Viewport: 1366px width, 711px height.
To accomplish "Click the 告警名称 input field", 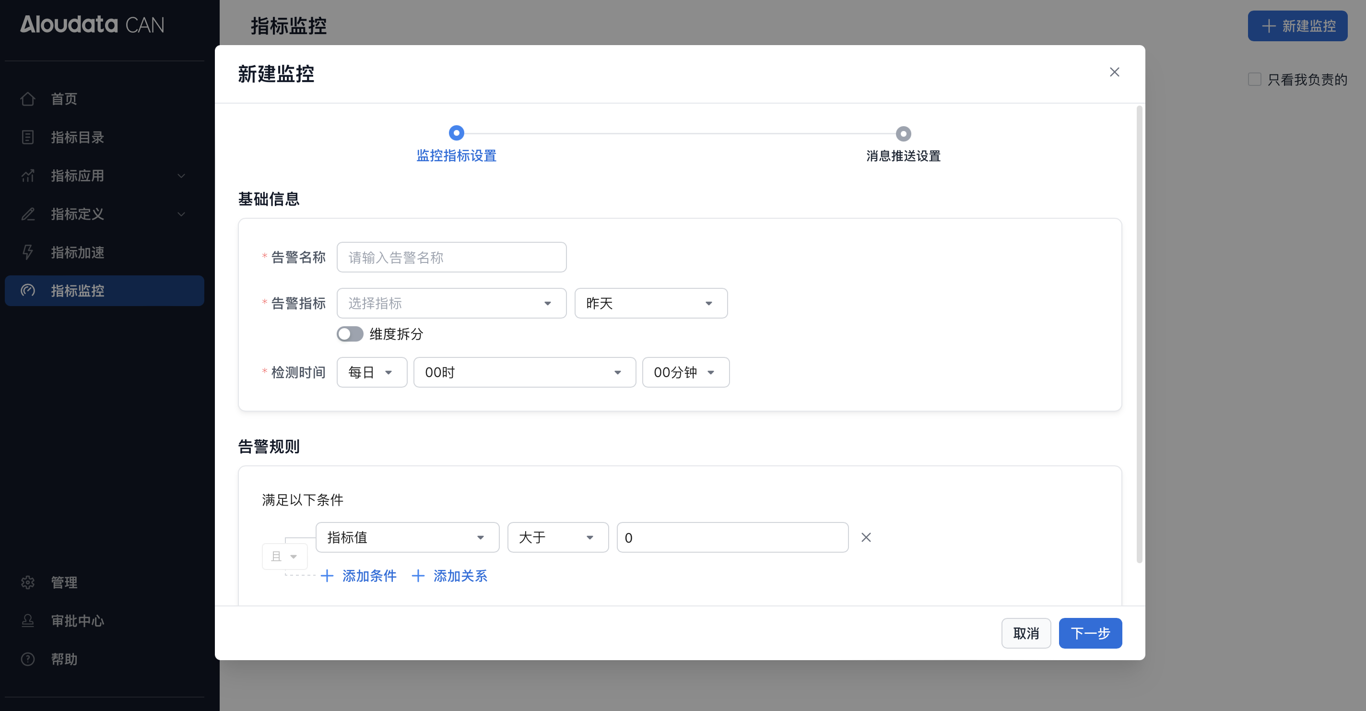I will tap(451, 257).
